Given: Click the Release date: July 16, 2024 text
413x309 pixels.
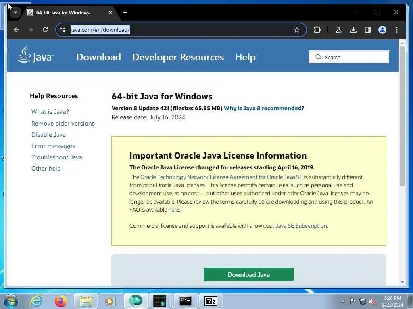Looking at the screenshot, I should [148, 117].
